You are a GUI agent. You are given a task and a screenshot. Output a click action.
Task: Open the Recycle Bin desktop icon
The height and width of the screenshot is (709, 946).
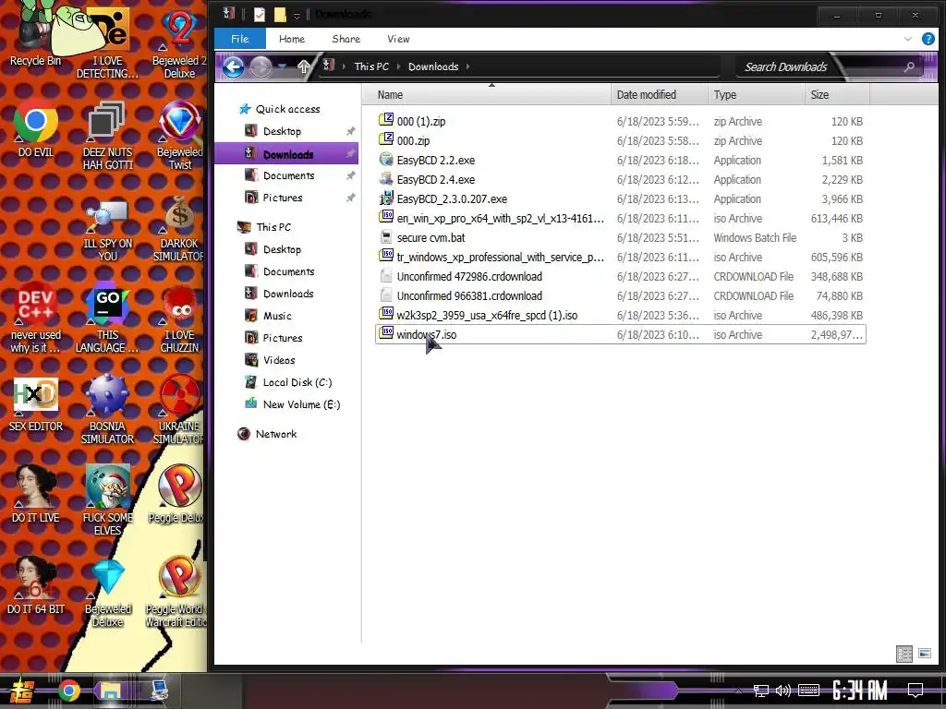35,36
